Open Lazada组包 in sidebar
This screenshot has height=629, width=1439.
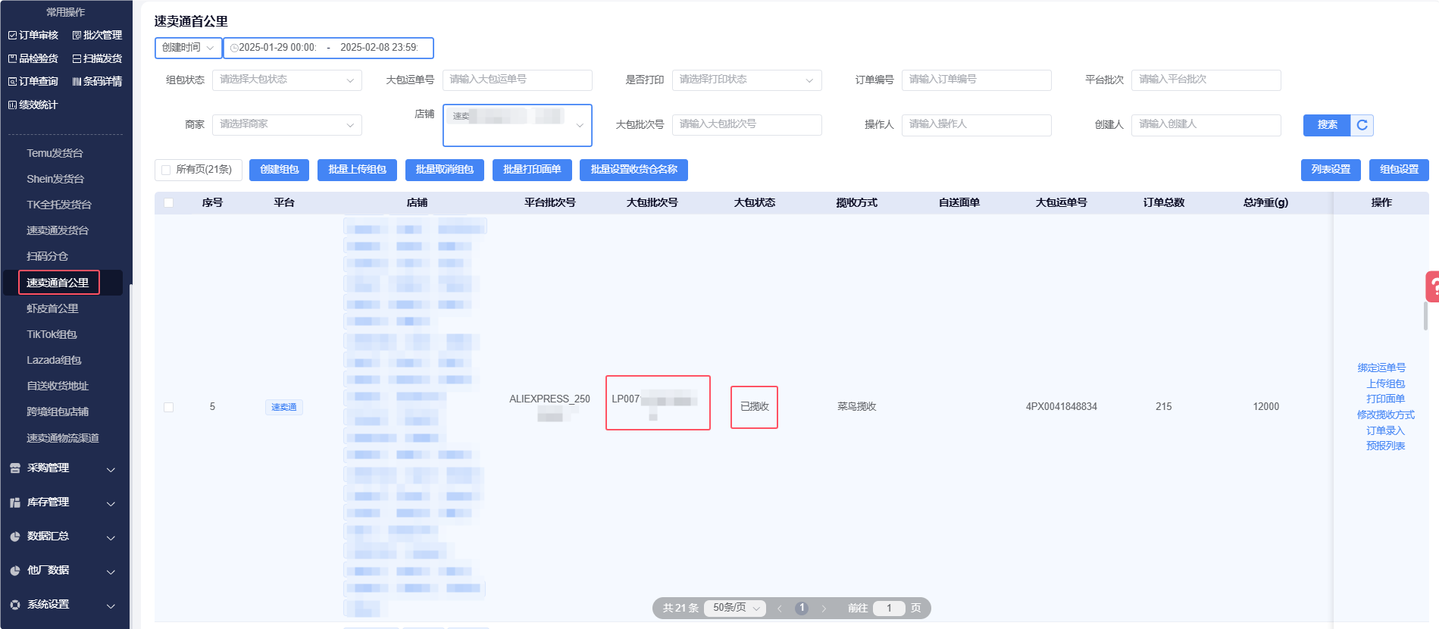54,360
